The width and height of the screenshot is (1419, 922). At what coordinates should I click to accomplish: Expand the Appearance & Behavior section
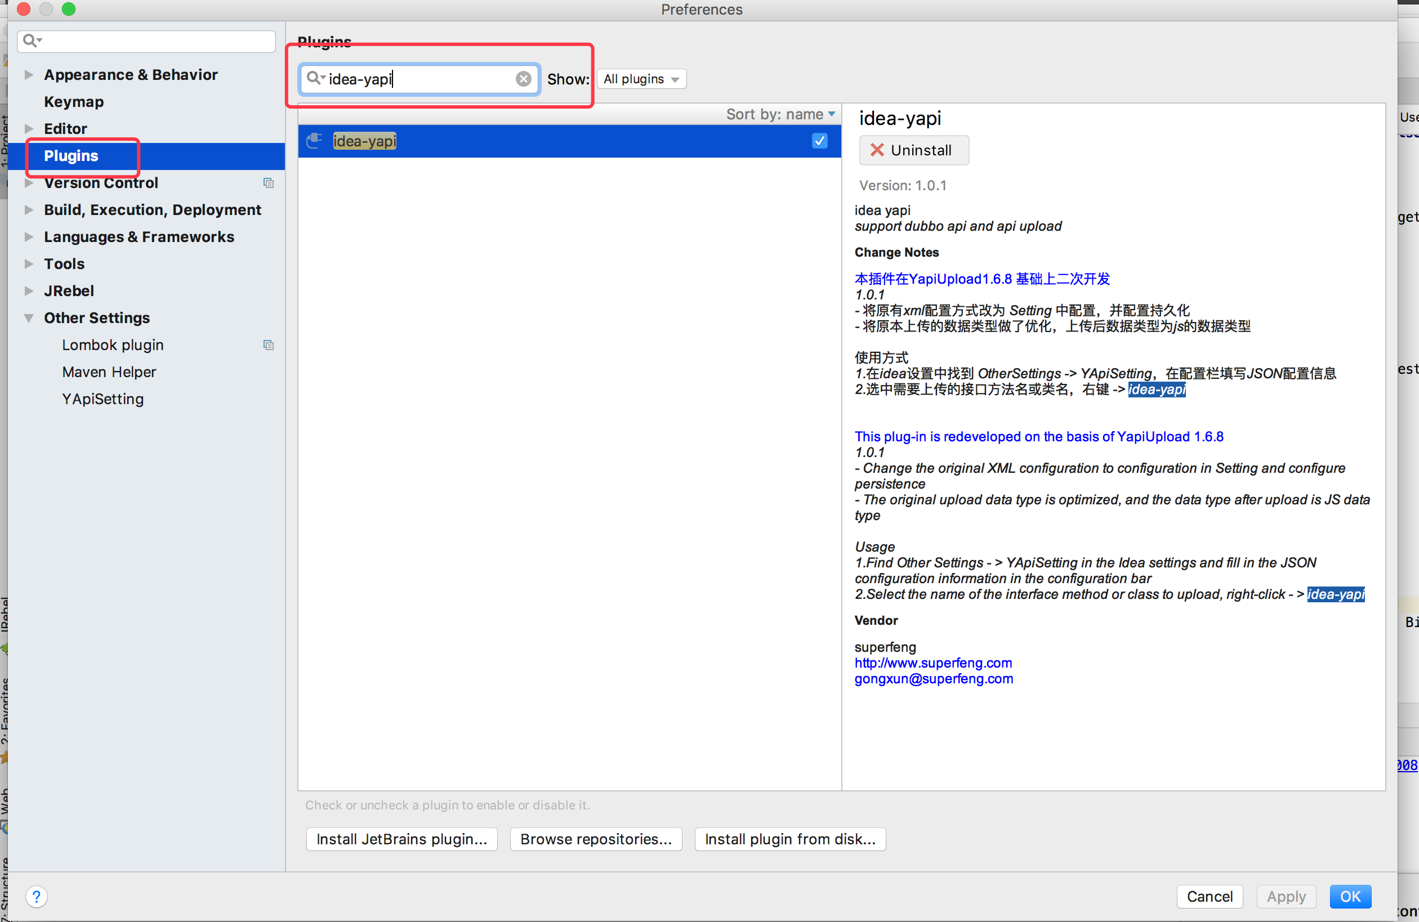pos(28,75)
